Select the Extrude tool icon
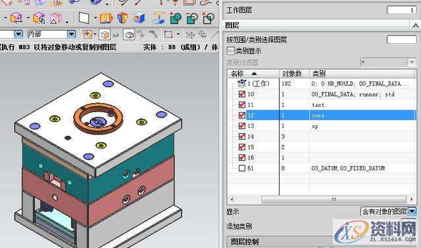This screenshot has width=421, height=248. tap(106, 18)
